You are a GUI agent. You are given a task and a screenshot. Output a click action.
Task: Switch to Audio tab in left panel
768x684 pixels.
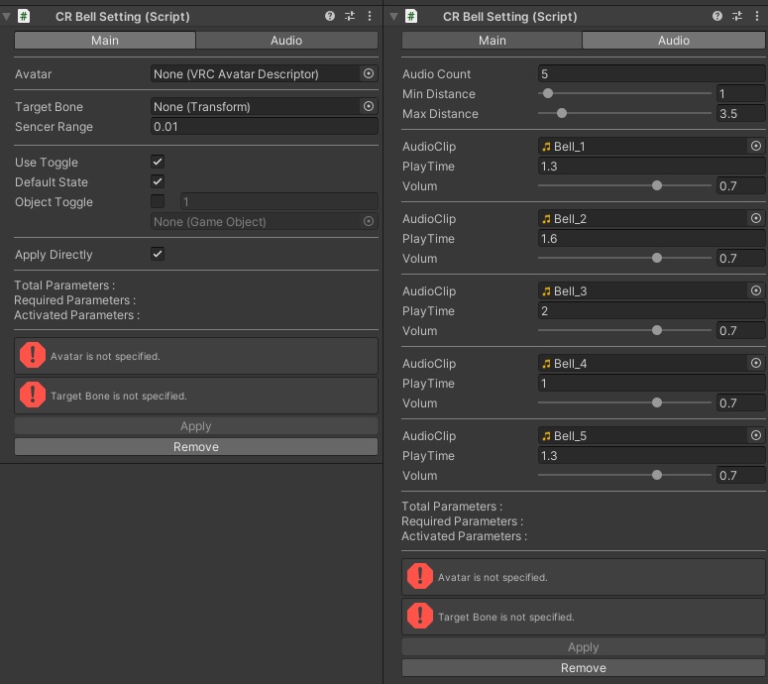[286, 41]
